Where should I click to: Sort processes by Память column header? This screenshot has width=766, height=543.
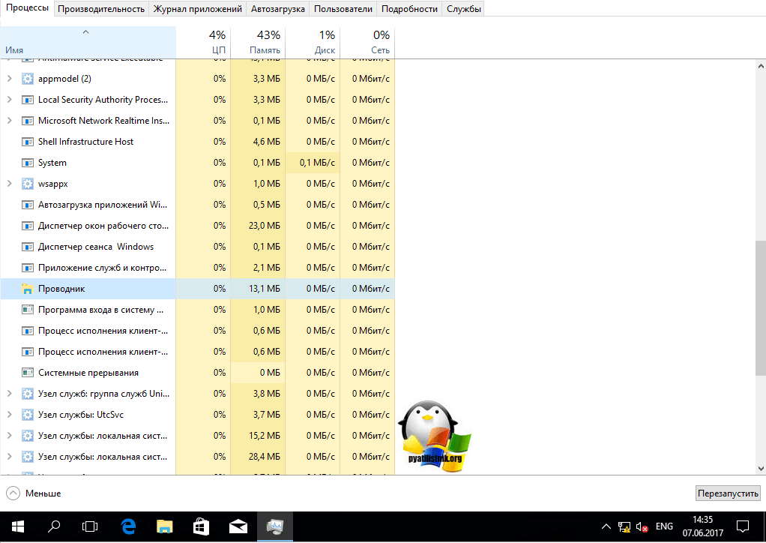[259, 43]
